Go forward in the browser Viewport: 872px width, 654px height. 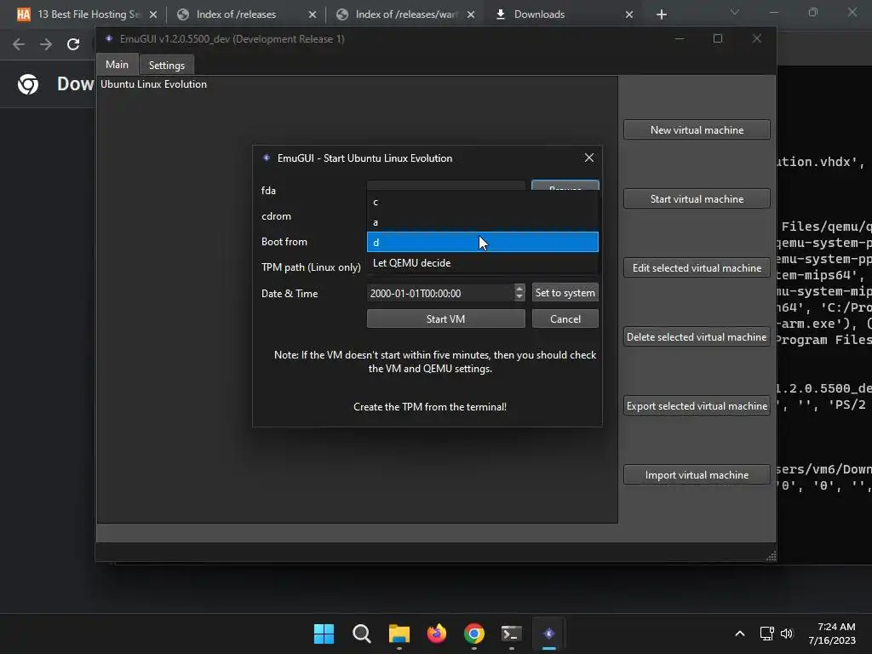coord(46,44)
